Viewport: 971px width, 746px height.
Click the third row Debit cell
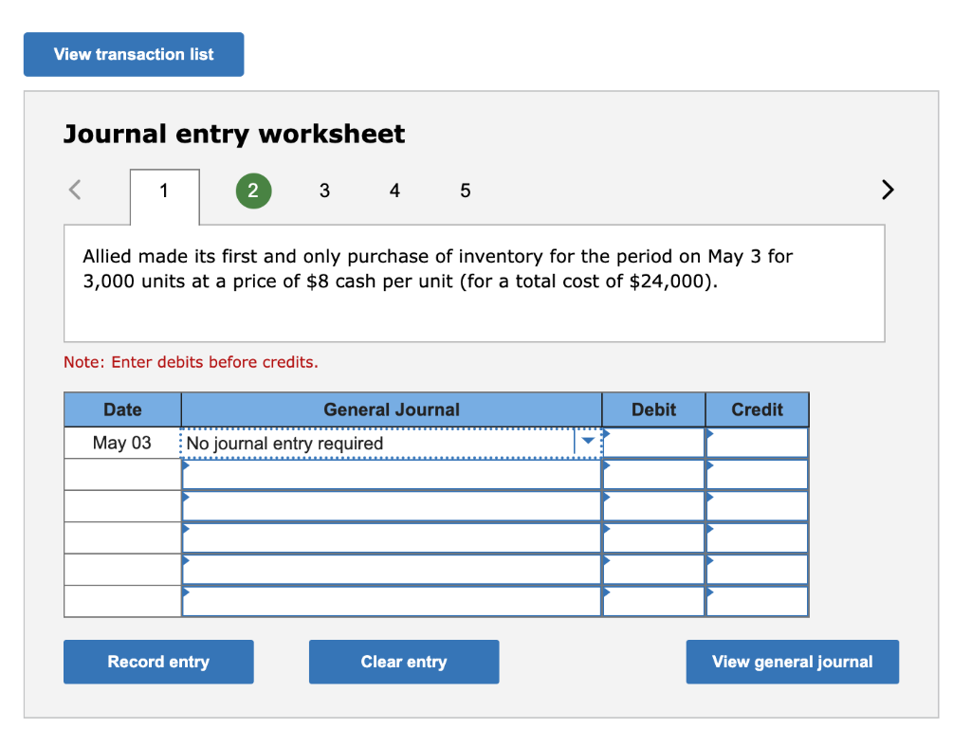point(653,506)
